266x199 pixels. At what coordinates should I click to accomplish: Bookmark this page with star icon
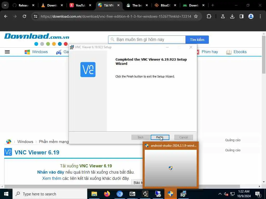point(196,16)
